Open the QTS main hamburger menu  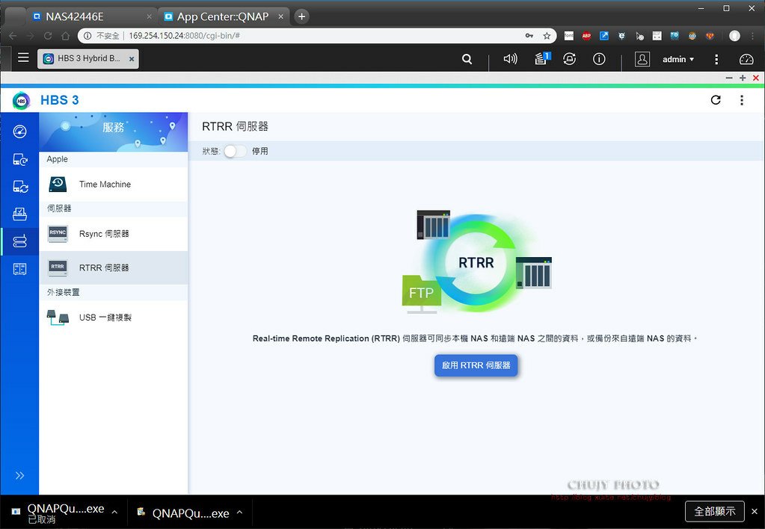pos(23,58)
